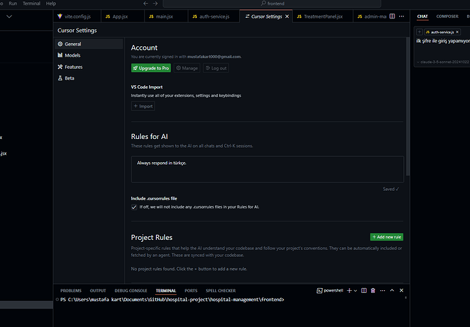Image resolution: width=470 pixels, height=327 pixels.
Task: Click the terminal prompt line
Action: point(172,300)
